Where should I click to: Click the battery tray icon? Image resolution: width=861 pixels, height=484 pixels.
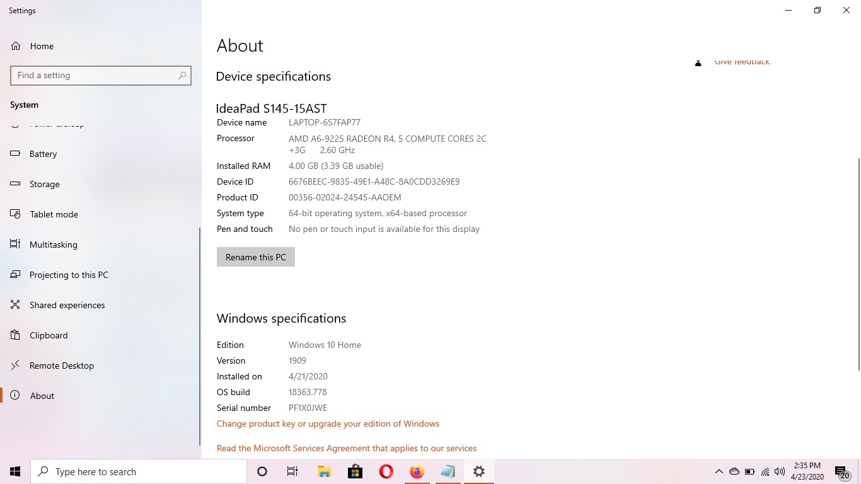749,471
